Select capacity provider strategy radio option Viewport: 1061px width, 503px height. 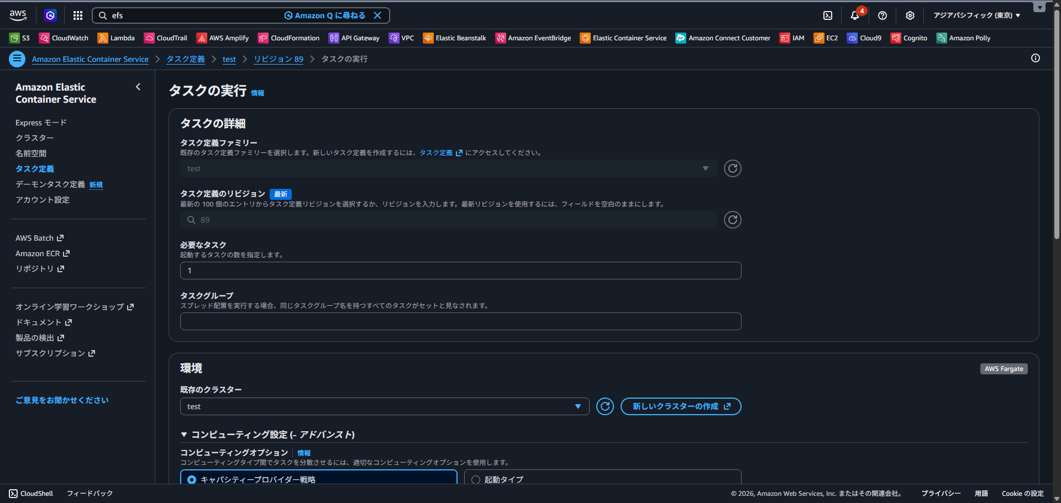point(192,480)
